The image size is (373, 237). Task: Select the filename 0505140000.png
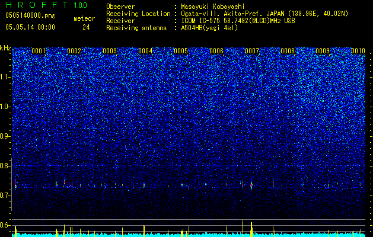(x=30, y=15)
